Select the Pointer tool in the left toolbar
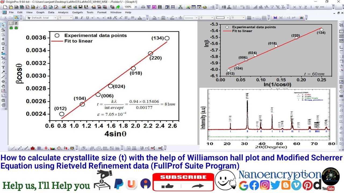This screenshot has width=344, height=193. [3, 25]
